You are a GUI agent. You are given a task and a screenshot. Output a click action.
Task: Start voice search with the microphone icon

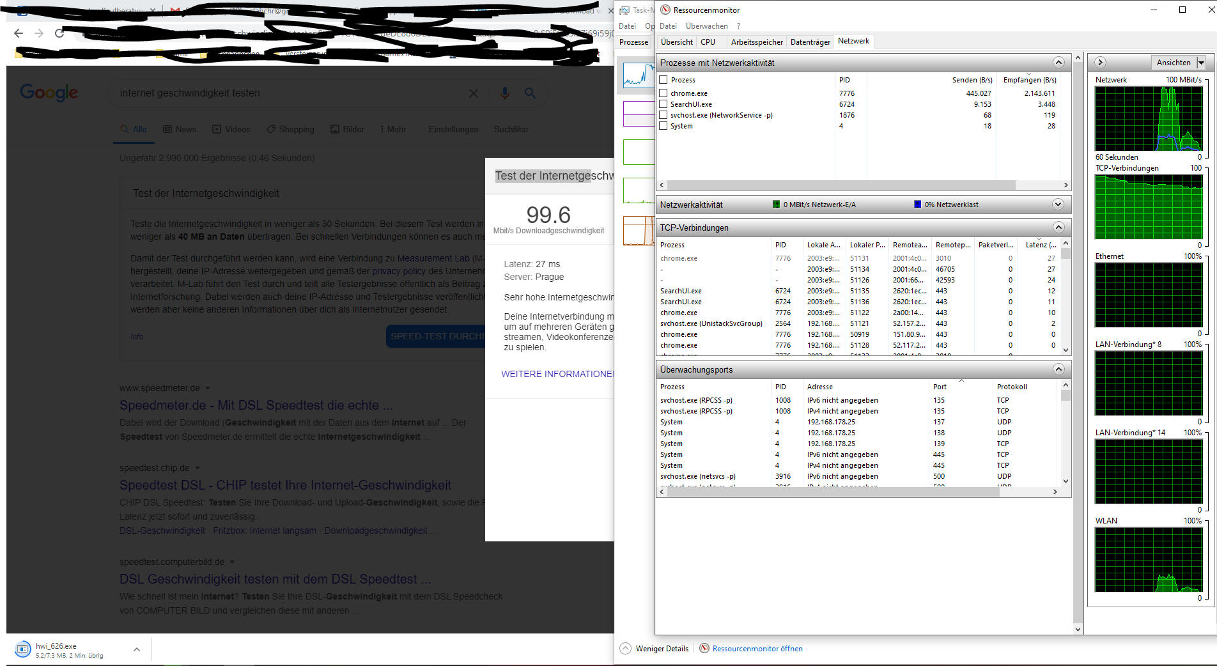(x=505, y=93)
